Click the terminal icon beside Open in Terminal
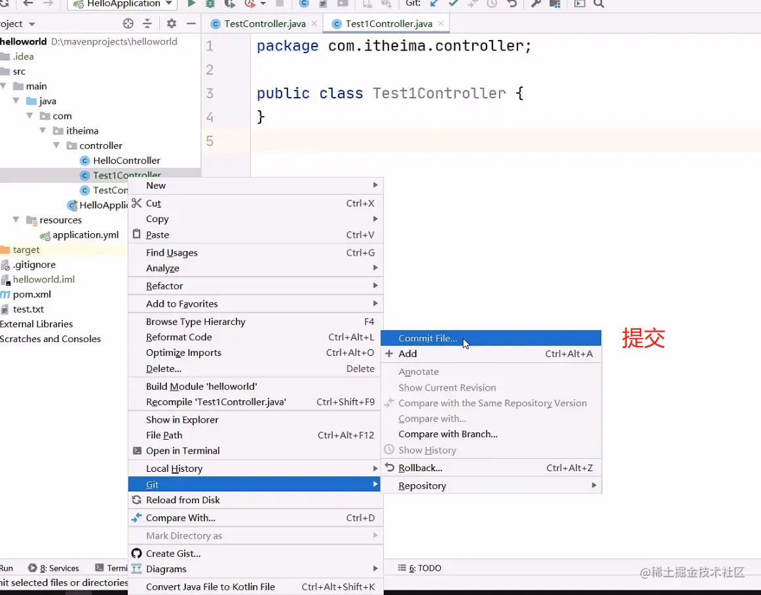761x595 pixels. coord(137,450)
